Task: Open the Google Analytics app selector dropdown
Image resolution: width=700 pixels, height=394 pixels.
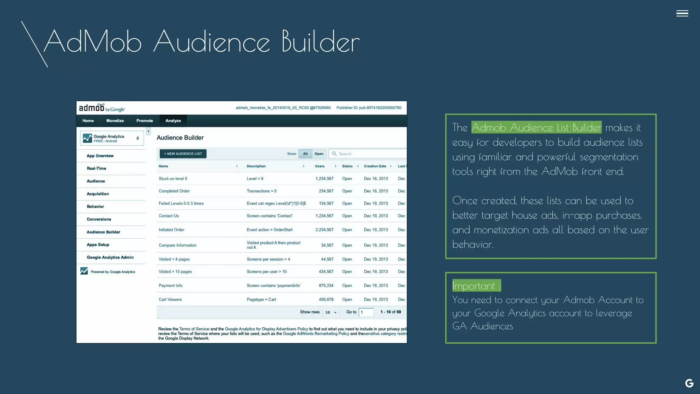Action: (112, 138)
